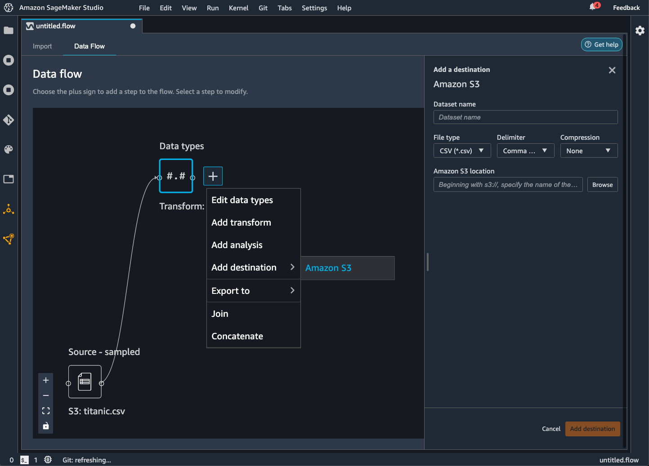The height and width of the screenshot is (466, 649).
Task: Open the file browser folder icon
Action: tap(9, 31)
